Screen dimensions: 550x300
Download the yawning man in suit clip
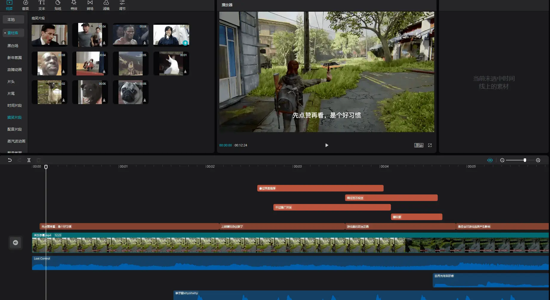(x=64, y=43)
